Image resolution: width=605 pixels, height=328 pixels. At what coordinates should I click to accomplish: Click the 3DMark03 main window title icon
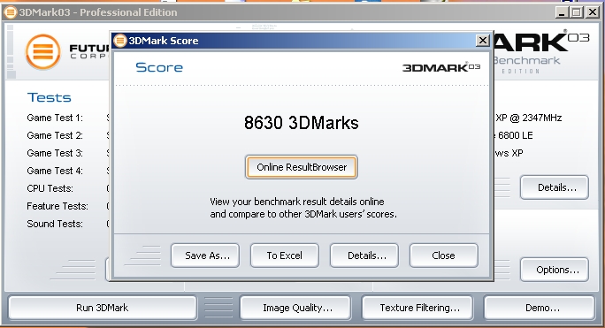(x=11, y=12)
